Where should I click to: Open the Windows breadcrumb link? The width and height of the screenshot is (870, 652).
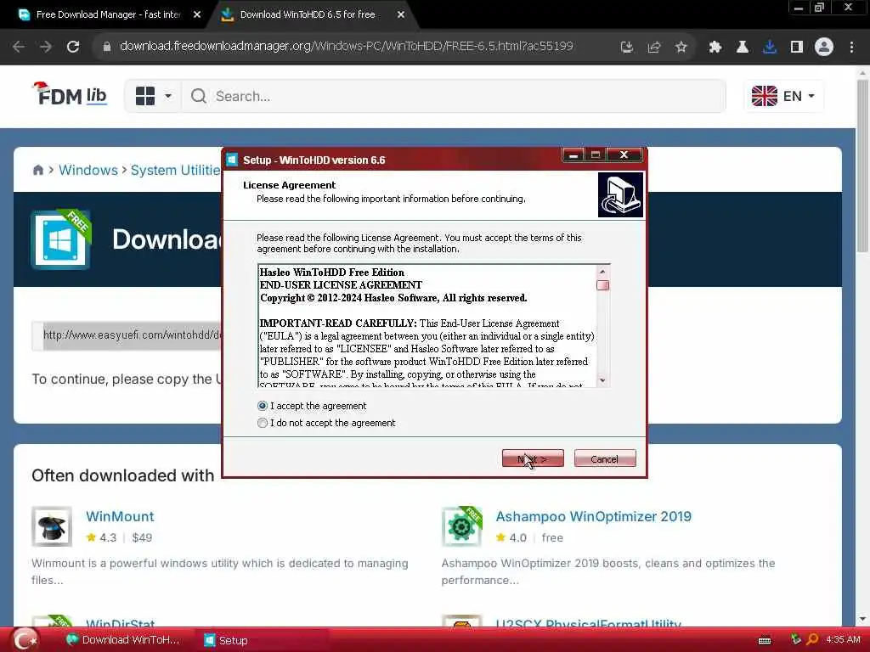(x=88, y=170)
